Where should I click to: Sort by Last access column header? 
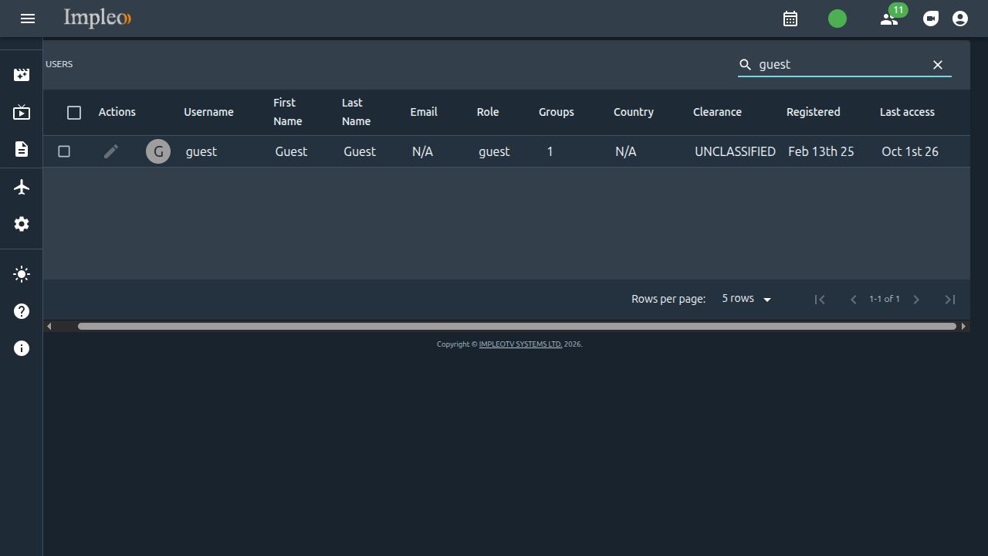(907, 112)
